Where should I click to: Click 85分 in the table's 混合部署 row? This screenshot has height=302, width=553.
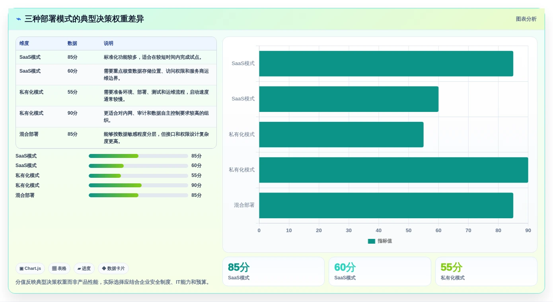pos(72,134)
